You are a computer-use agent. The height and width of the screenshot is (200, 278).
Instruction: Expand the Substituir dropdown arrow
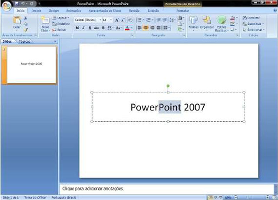coord(263,23)
